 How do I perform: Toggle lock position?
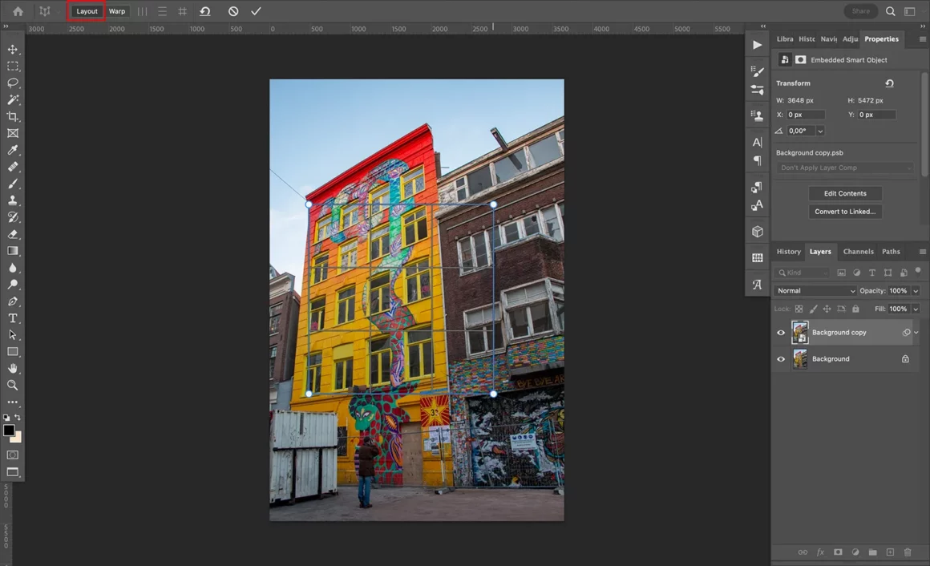[827, 309]
